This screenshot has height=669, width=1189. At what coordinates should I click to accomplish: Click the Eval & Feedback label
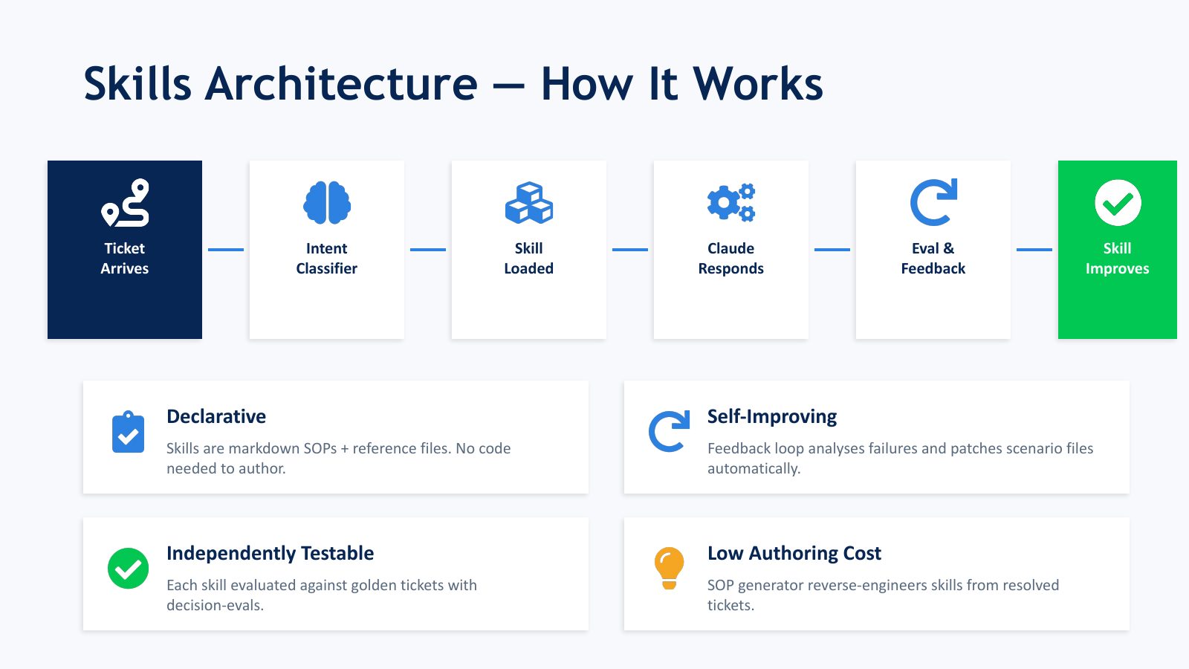[x=933, y=258]
